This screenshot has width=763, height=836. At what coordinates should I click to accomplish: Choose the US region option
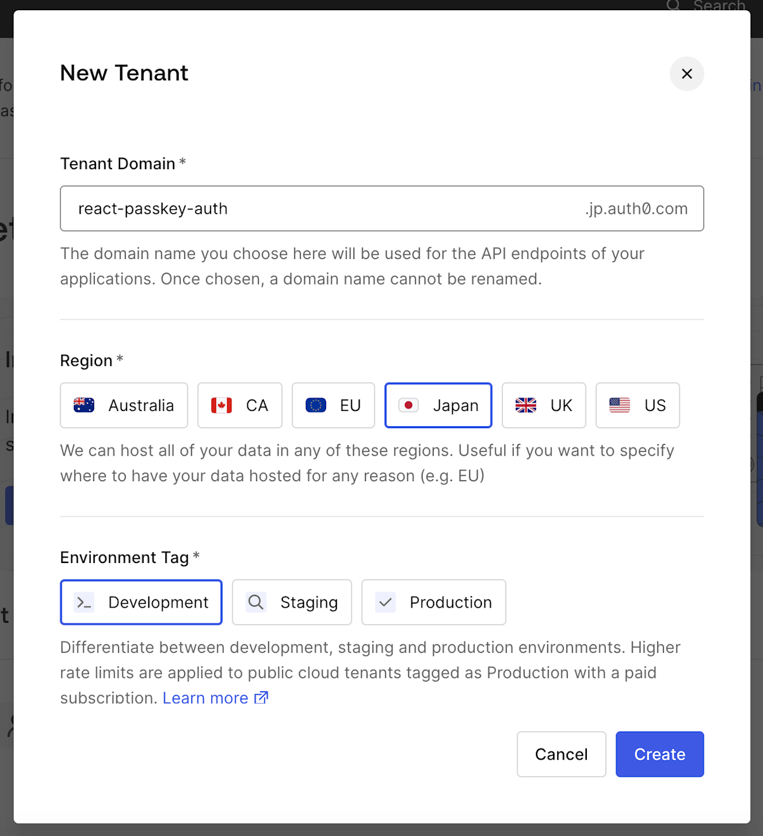point(638,405)
